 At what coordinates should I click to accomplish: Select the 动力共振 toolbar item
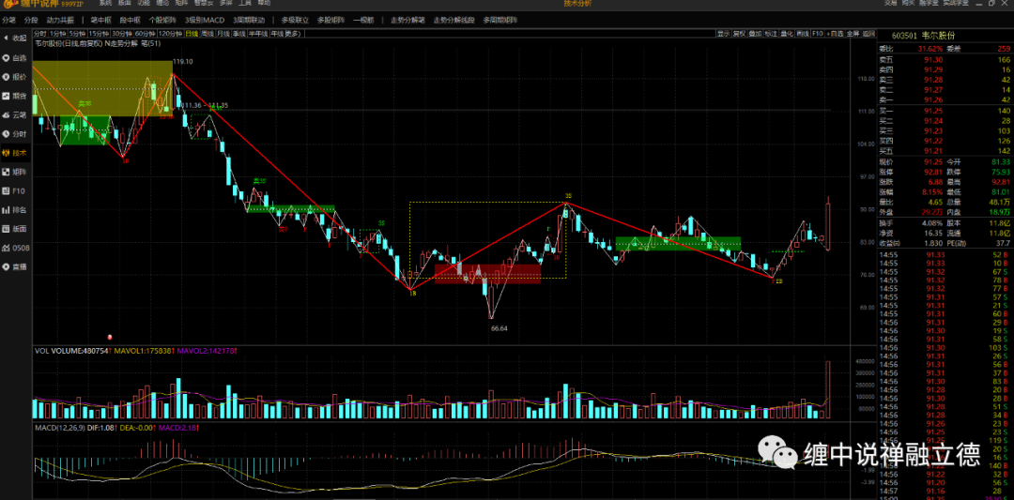[x=59, y=20]
